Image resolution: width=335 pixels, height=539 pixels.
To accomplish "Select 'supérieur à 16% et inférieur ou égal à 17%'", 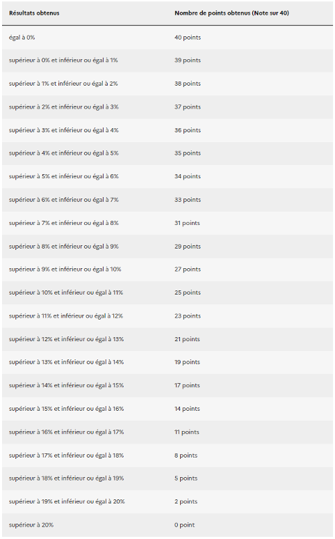I will [66, 432].
